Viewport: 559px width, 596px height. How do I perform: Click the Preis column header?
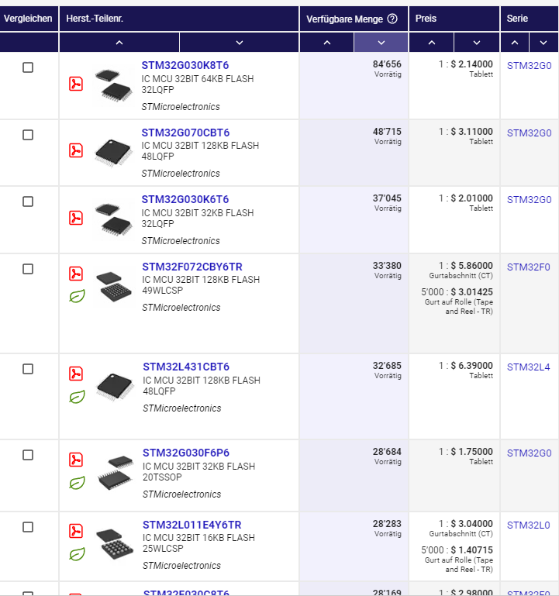pyautogui.click(x=454, y=19)
